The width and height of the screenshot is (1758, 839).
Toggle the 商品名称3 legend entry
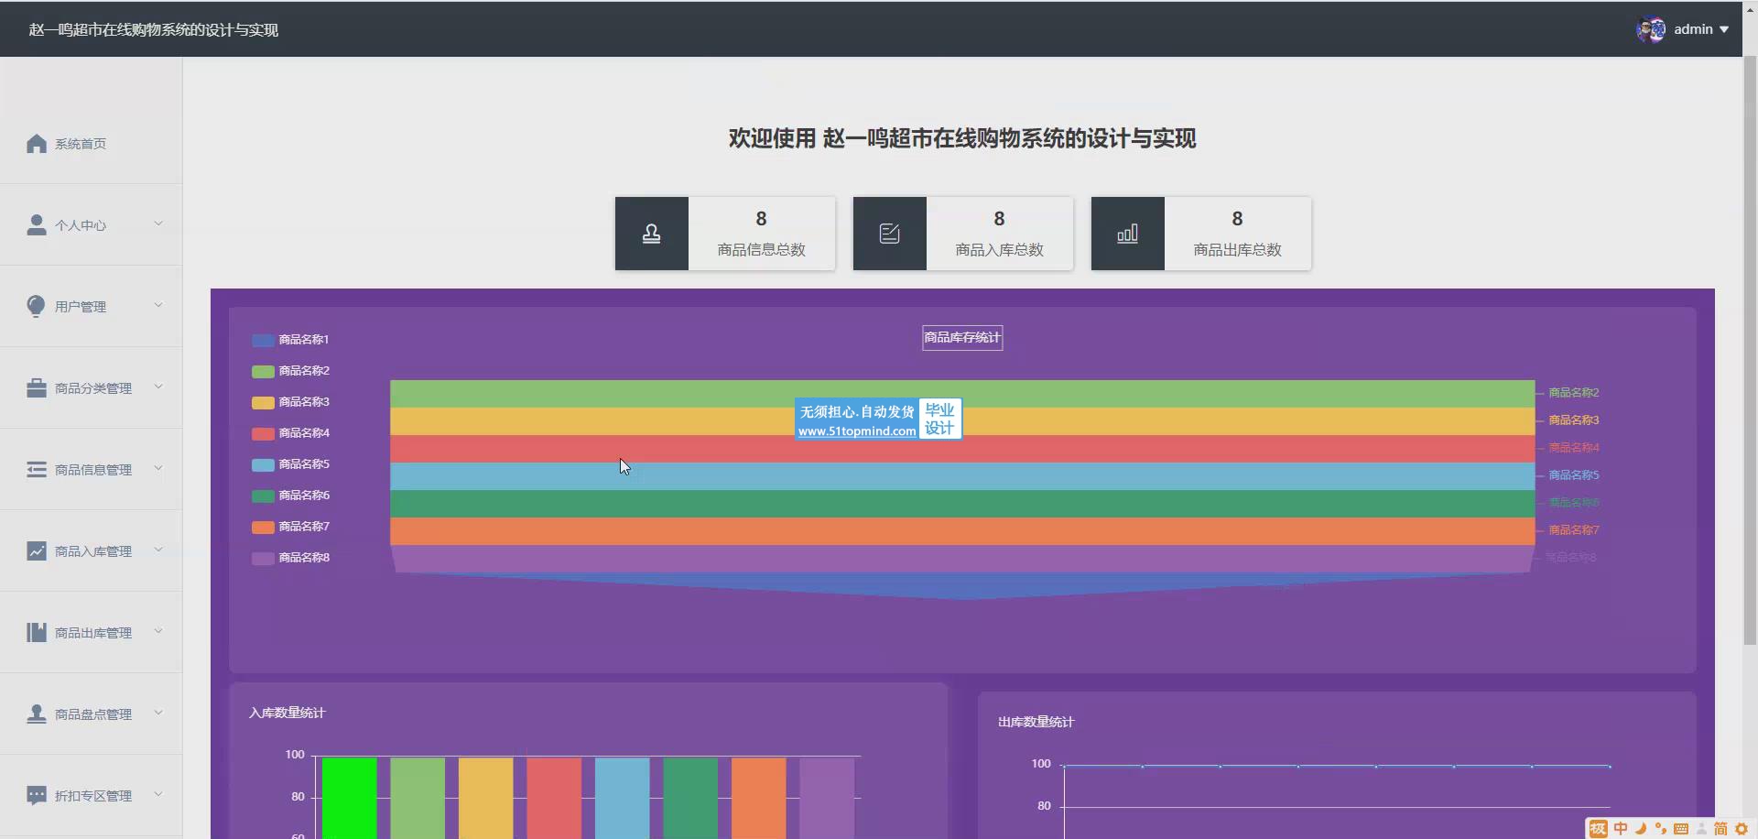click(290, 402)
